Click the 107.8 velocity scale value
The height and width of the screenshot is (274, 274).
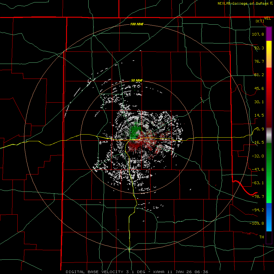tap(258, 34)
